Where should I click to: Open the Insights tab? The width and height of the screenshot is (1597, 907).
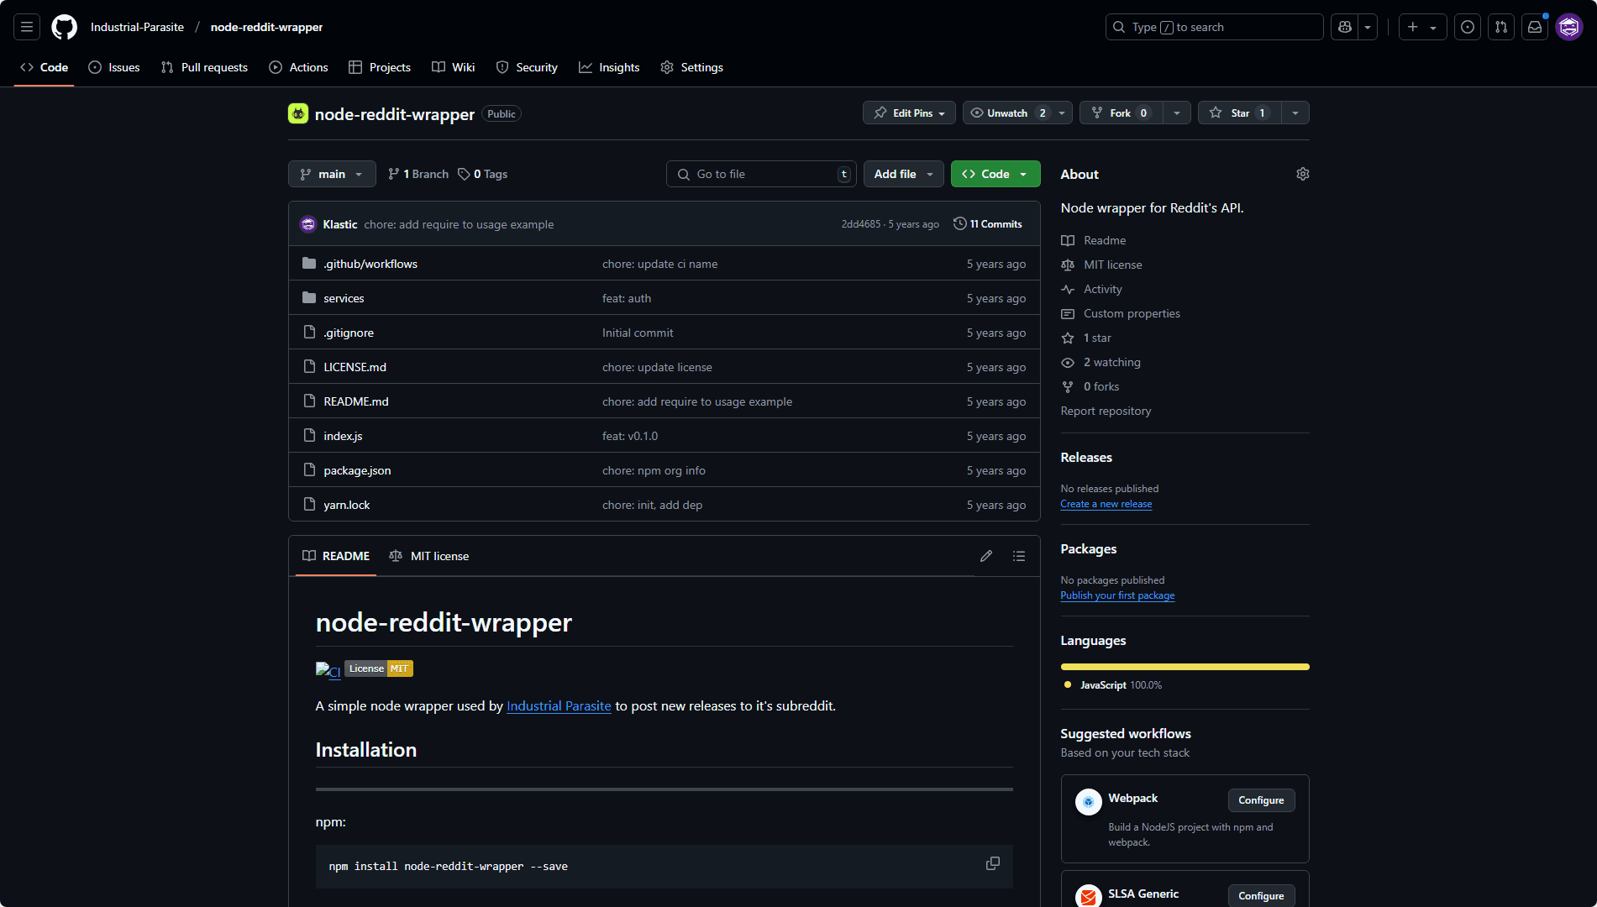pyautogui.click(x=609, y=67)
